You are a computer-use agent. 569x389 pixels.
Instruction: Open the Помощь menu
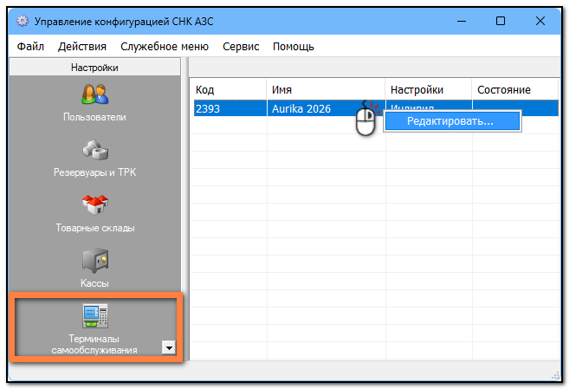[294, 47]
